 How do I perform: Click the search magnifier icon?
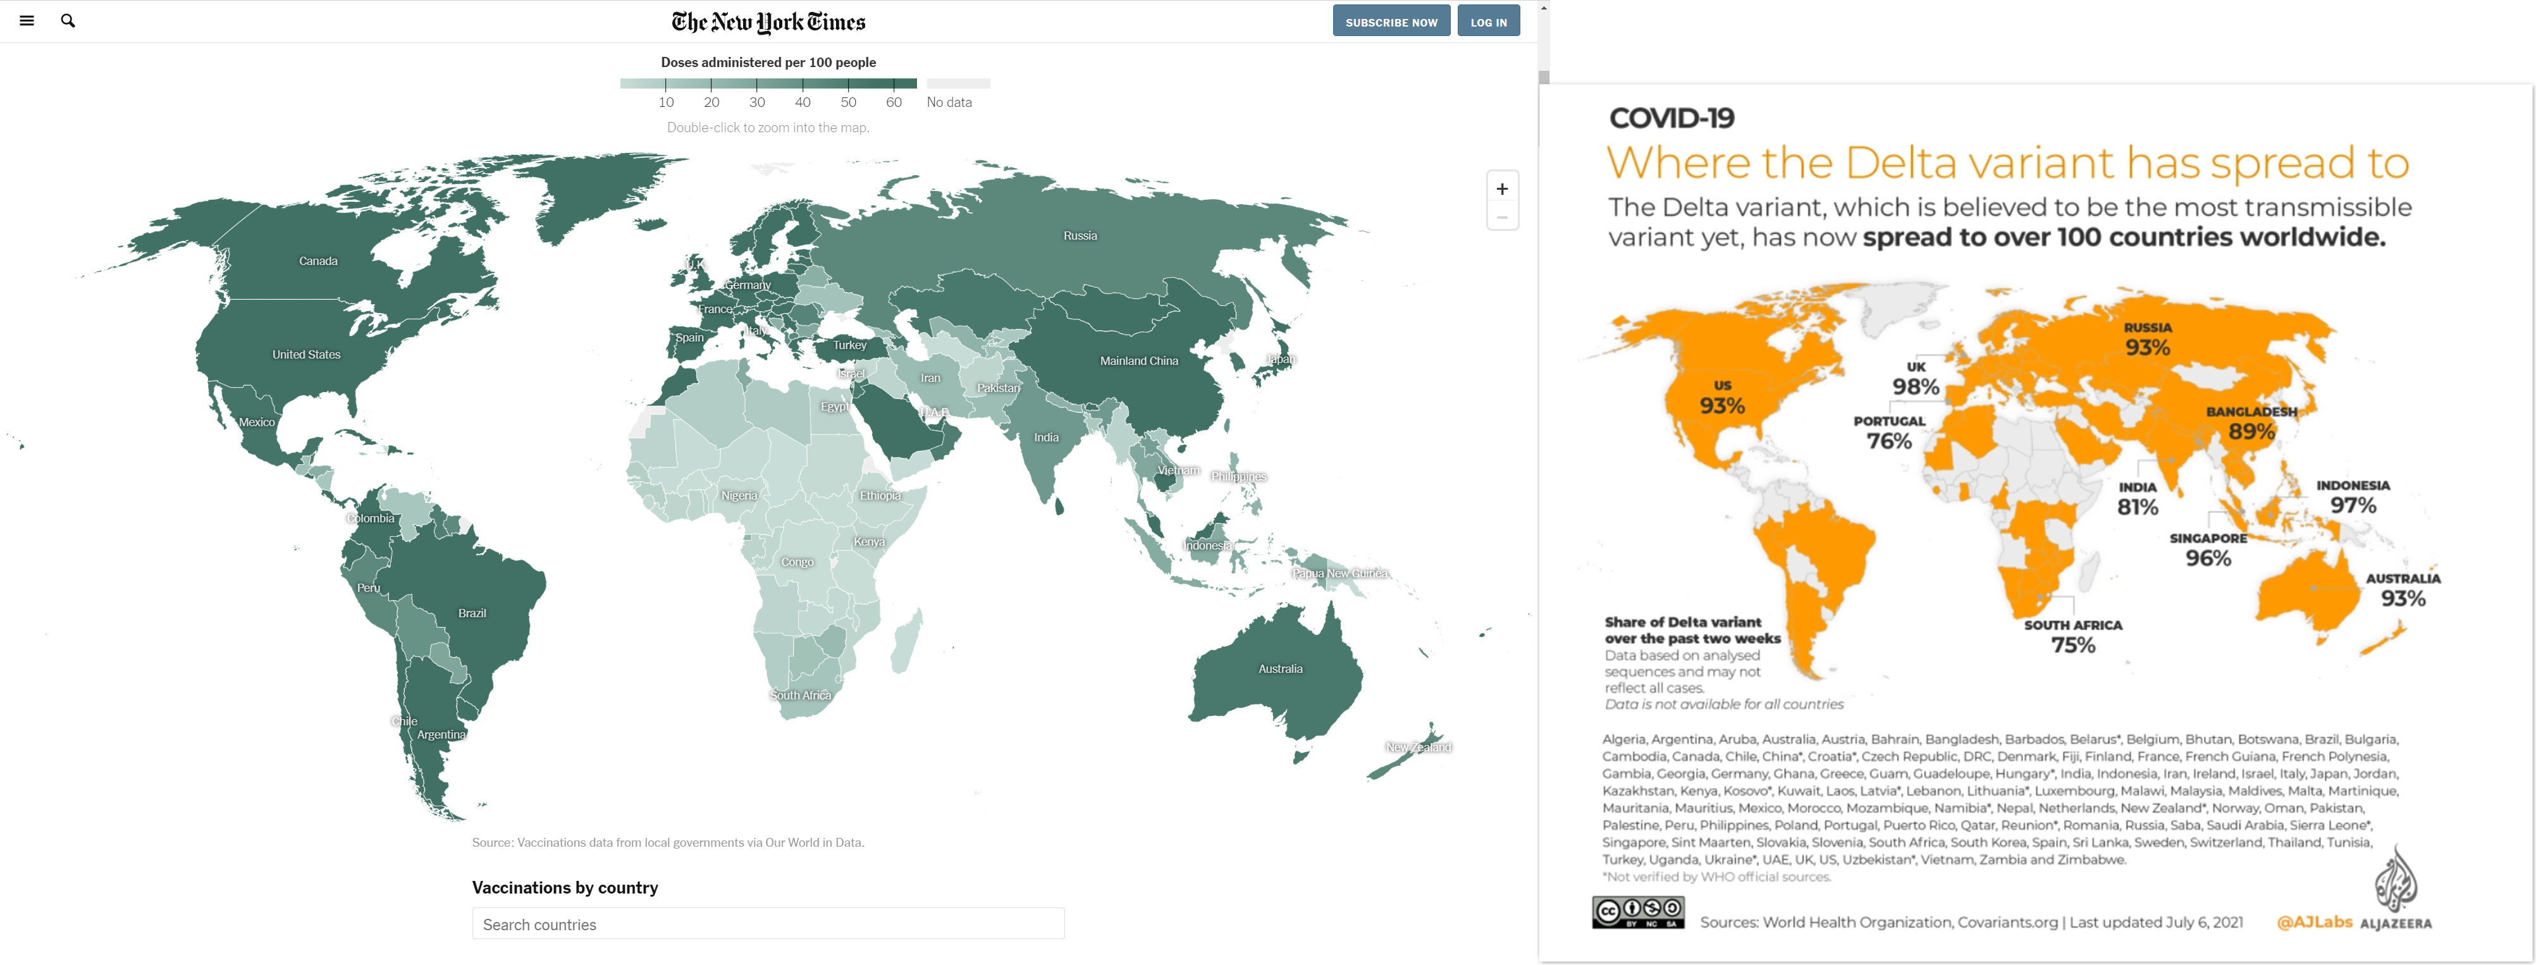tap(68, 21)
